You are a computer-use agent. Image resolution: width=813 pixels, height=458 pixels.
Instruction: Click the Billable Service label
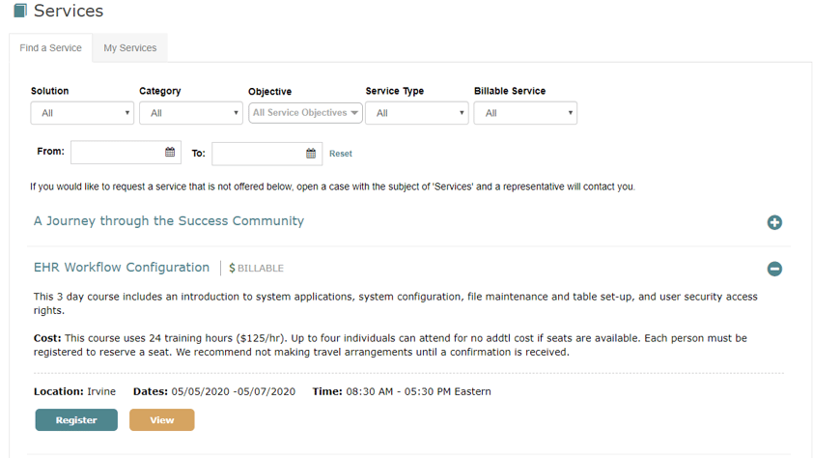point(510,91)
